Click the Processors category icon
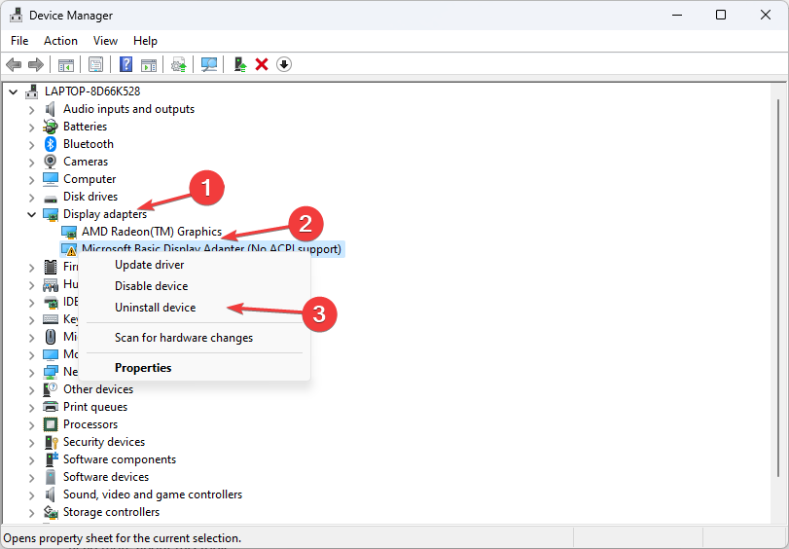Image resolution: width=789 pixels, height=549 pixels. [x=51, y=424]
